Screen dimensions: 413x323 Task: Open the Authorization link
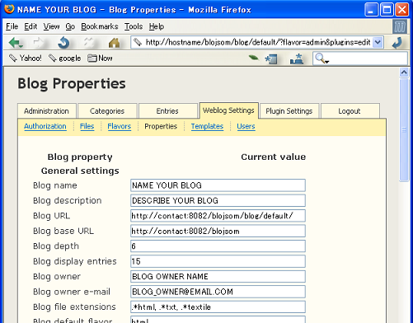45,126
